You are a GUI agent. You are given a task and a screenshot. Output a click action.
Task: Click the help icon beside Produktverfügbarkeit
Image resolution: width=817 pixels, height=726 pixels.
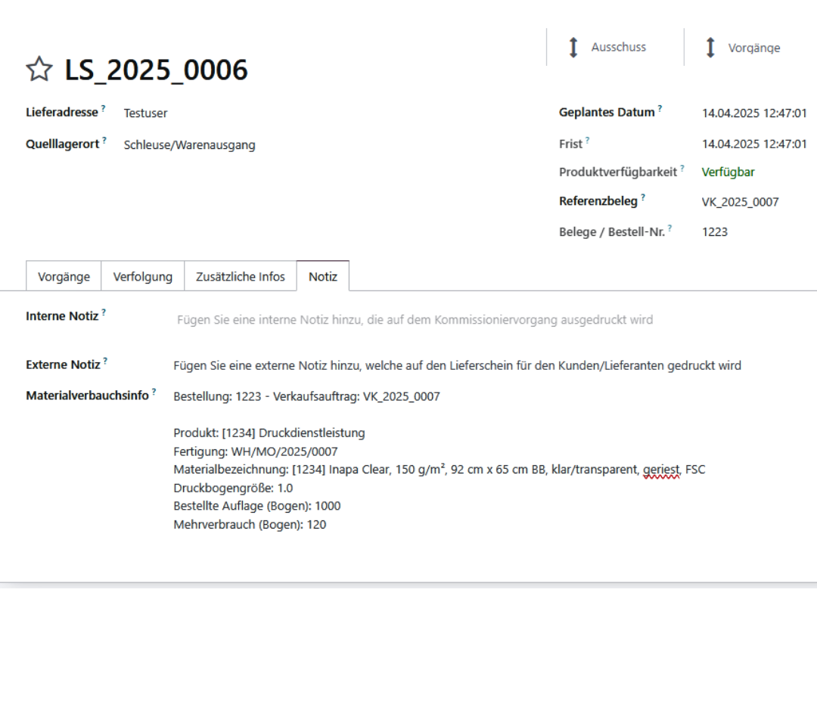[x=682, y=168]
